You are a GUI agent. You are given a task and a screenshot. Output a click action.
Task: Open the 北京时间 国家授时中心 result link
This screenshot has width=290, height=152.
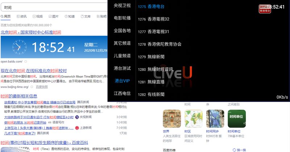[x=31, y=32]
